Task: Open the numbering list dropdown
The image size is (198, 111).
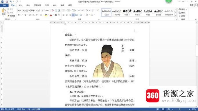Action: [71, 10]
